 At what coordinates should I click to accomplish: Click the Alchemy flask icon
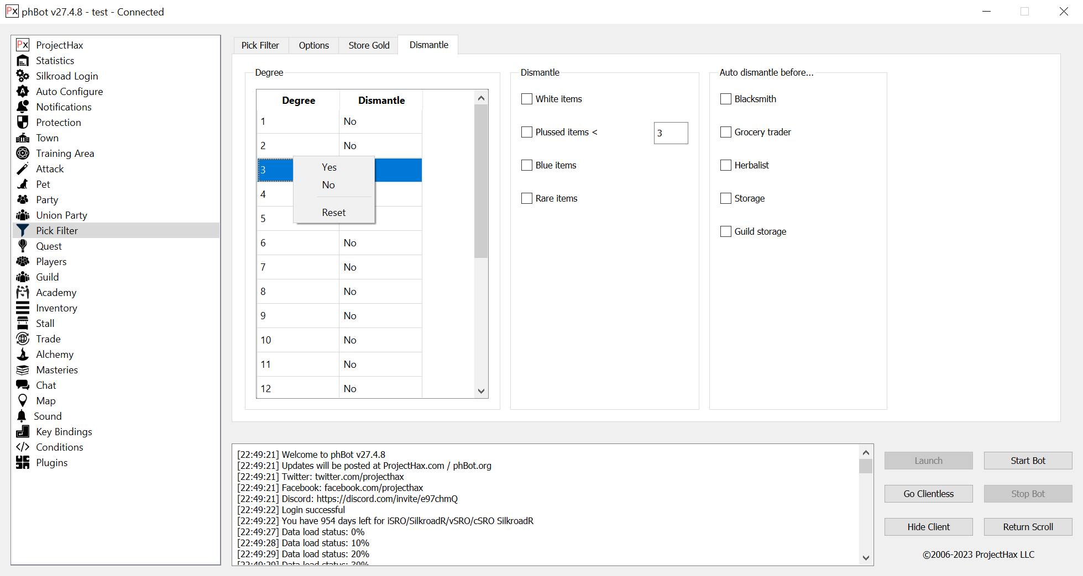coord(23,355)
